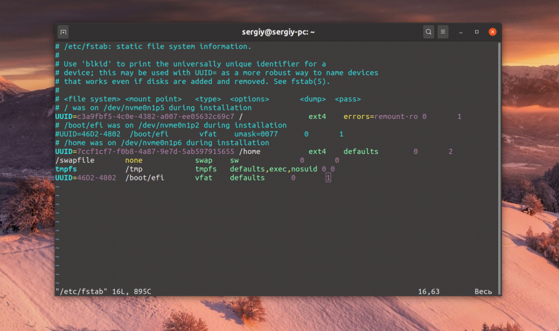559x331 pixels.
Task: Click the umask=0077 option text
Action: (x=256, y=134)
